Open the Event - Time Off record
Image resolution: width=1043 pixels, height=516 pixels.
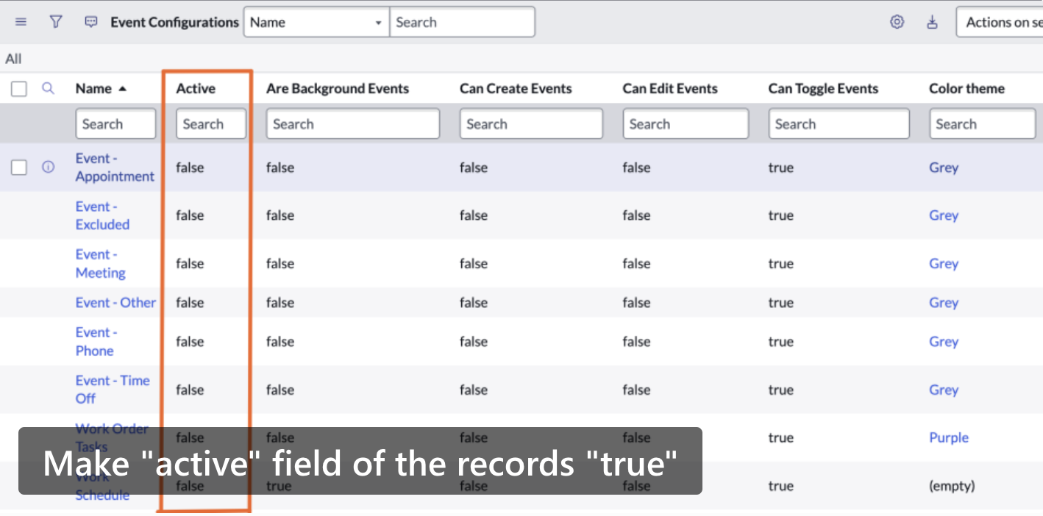pyautogui.click(x=113, y=390)
